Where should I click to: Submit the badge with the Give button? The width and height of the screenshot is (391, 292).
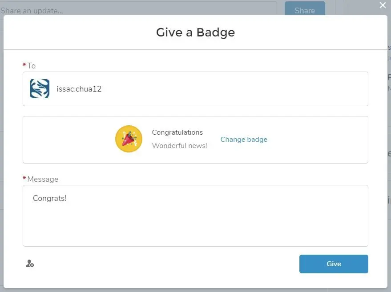[x=334, y=264]
